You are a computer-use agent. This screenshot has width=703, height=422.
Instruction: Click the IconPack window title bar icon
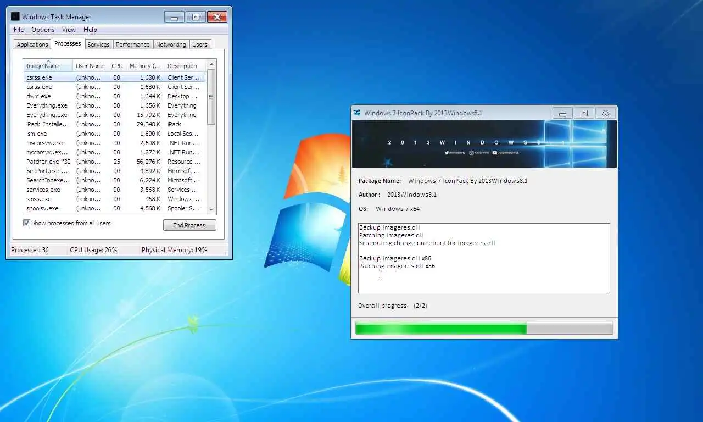point(357,113)
